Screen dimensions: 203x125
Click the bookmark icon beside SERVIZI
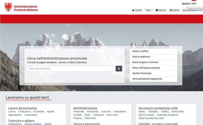click(157, 10)
